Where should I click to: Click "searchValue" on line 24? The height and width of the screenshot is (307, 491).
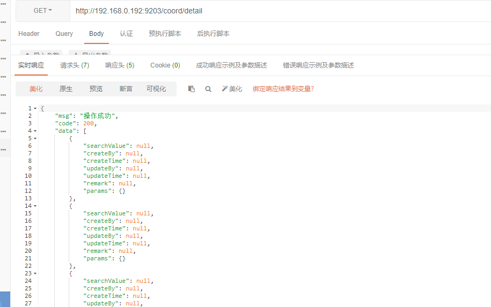[106, 281]
